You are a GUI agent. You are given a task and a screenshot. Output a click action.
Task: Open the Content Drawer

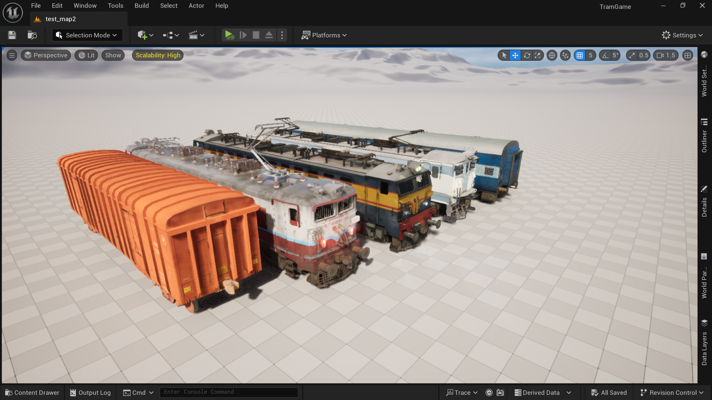pos(32,393)
